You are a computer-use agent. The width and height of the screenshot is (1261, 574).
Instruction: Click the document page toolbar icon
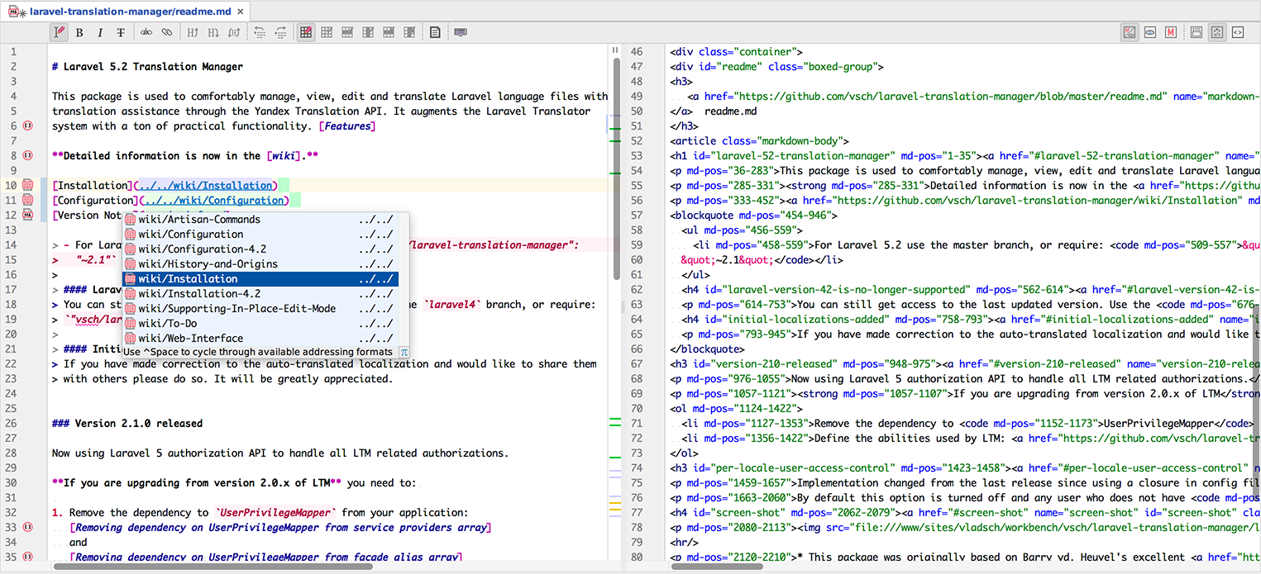click(x=435, y=32)
